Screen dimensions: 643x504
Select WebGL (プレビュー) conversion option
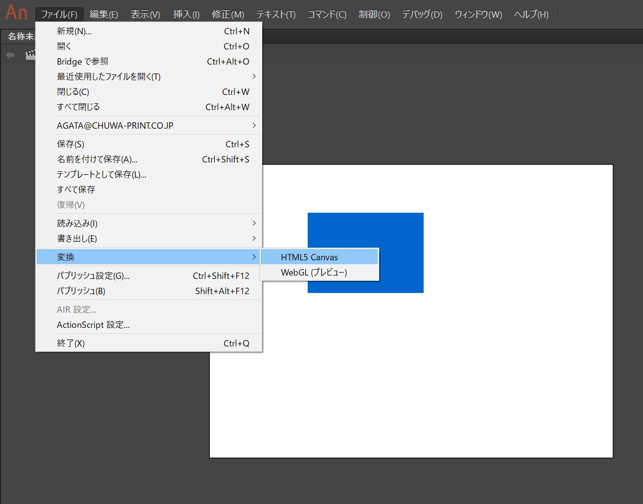(x=320, y=273)
